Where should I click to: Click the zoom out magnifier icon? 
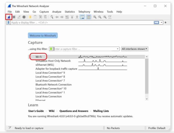pos(100,17)
